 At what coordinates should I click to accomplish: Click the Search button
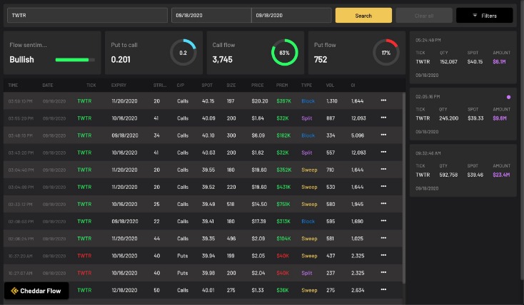(363, 16)
